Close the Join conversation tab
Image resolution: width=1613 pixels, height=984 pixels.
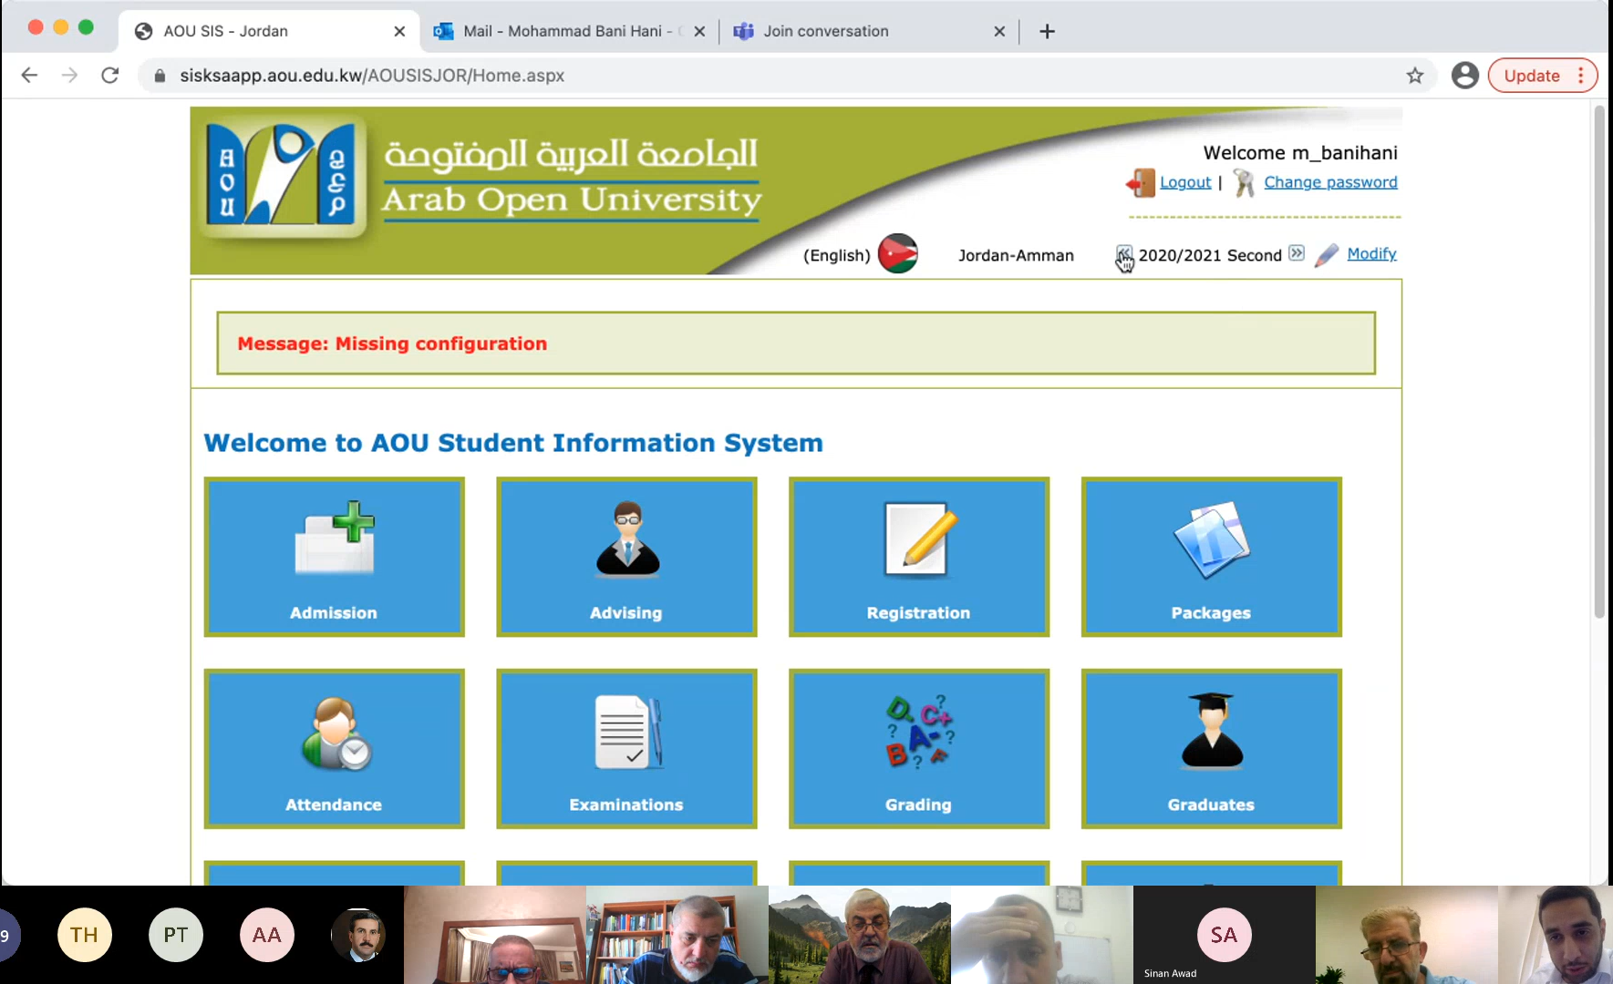pyautogui.click(x=999, y=31)
